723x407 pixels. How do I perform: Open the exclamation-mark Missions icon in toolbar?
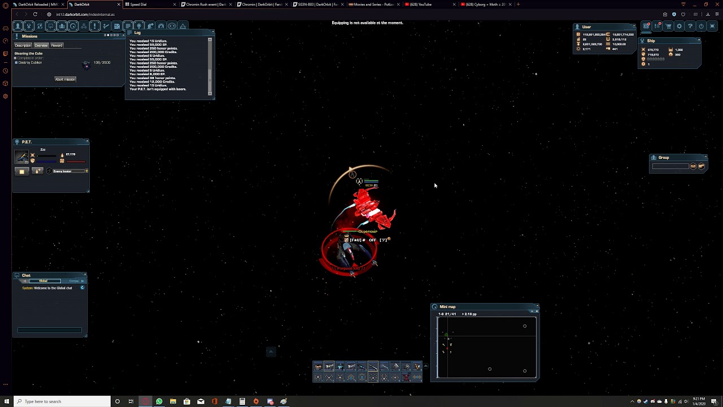(x=95, y=26)
